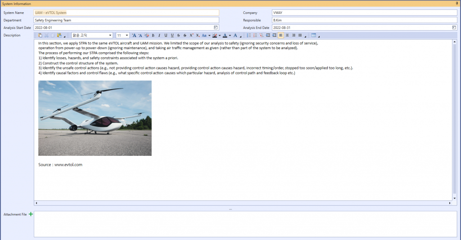Click the System Information title tab
461x240 pixels.
pos(17,4)
